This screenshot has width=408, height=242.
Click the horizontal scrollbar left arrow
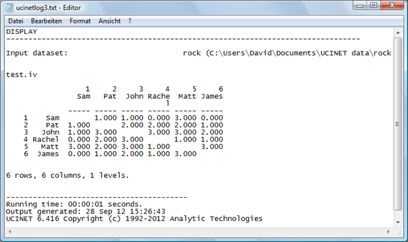click(10, 232)
